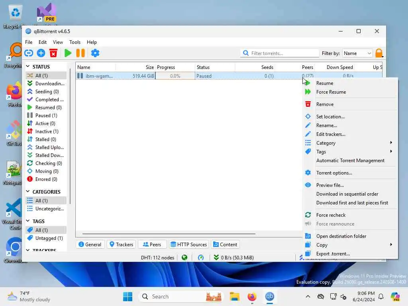Open the View menu
Image resolution: width=408 pixels, height=306 pixels.
click(x=58, y=42)
